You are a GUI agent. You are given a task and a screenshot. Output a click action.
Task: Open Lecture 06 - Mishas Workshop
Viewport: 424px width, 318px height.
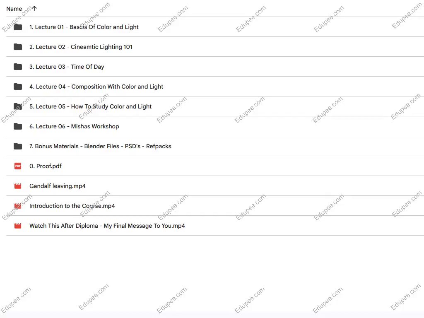point(74,126)
